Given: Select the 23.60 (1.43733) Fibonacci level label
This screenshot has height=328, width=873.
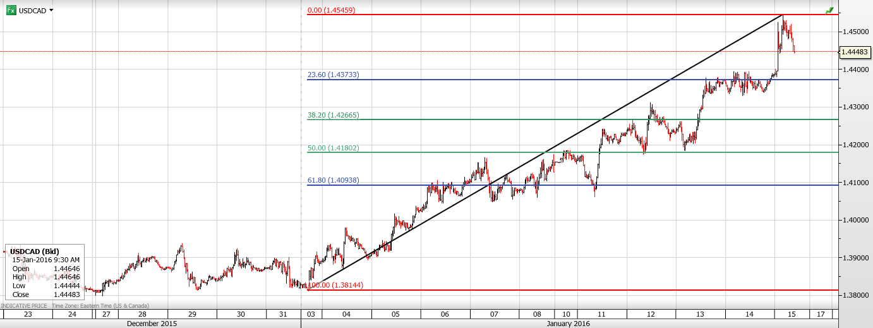Looking at the screenshot, I should (x=333, y=75).
